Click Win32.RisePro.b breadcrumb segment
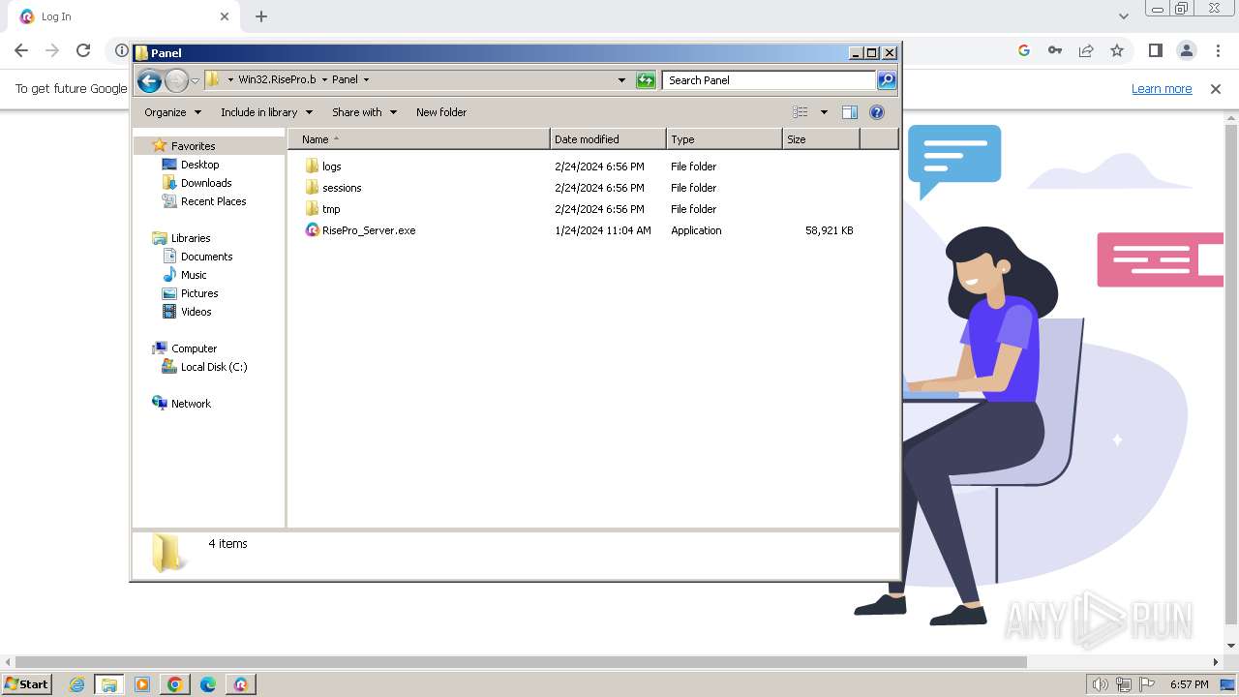This screenshot has width=1239, height=697. pos(277,80)
